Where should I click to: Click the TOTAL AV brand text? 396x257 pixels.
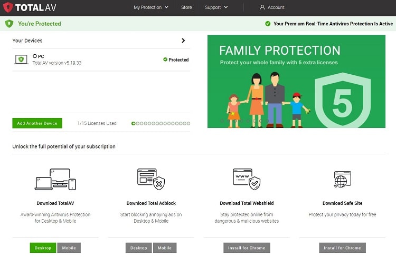tap(35, 7)
